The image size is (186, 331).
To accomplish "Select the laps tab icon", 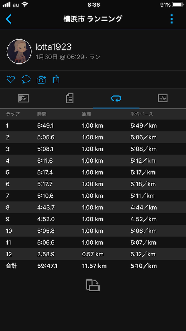I will point(116,98).
